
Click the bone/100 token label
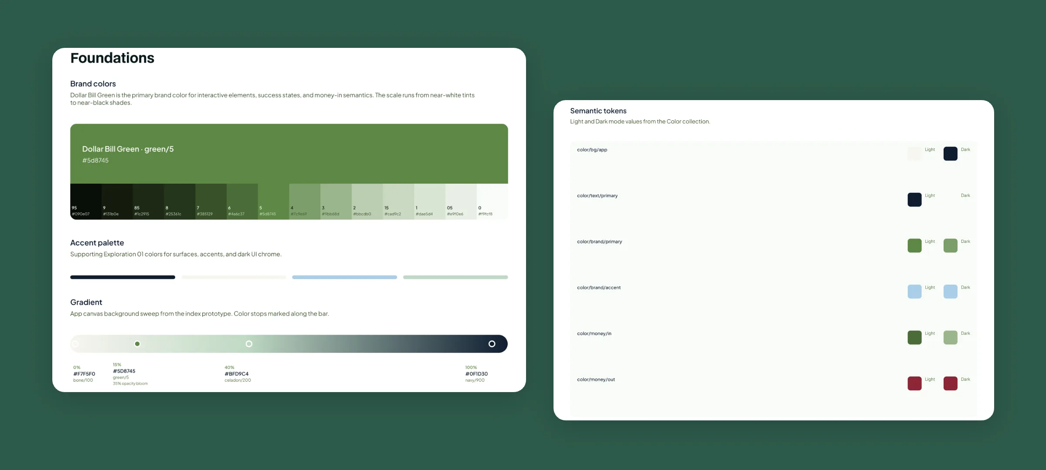(83, 380)
